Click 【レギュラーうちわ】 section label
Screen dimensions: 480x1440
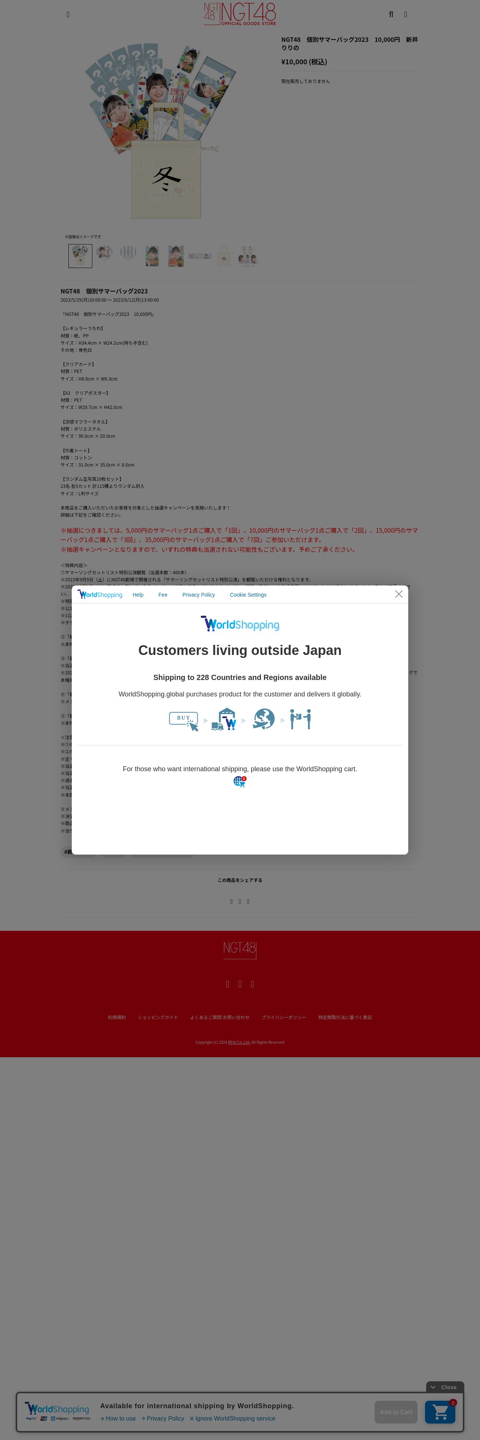click(x=83, y=329)
